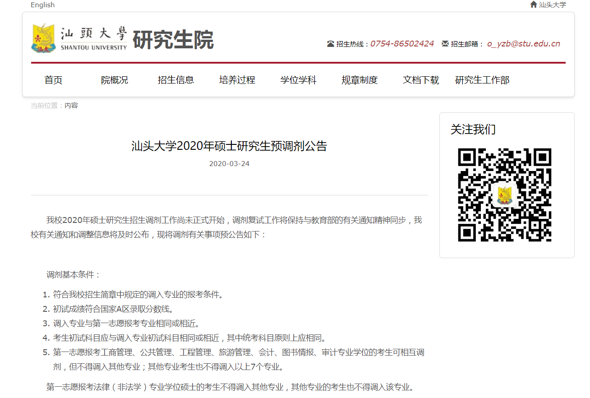Switch site language to English
The image size is (590, 398).
point(42,5)
